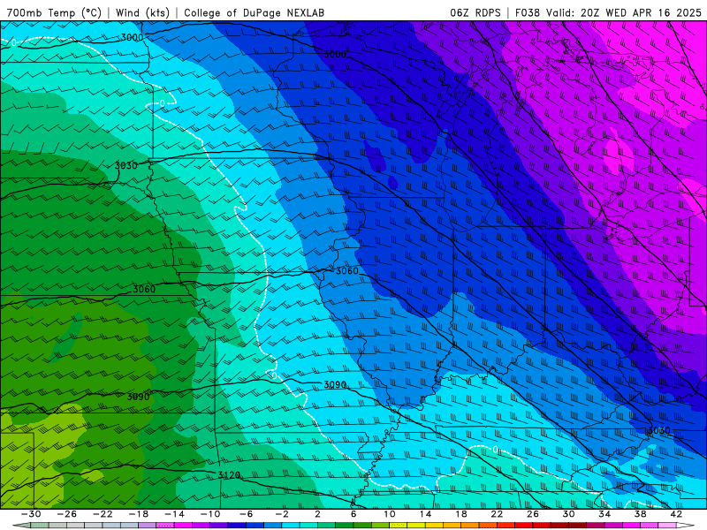Click the "Wind (kts)" header label
Screen dimensions: 707x530
(x=142, y=12)
